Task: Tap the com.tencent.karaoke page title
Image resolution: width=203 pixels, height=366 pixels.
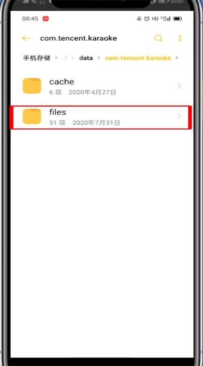Action: pyautogui.click(x=79, y=38)
